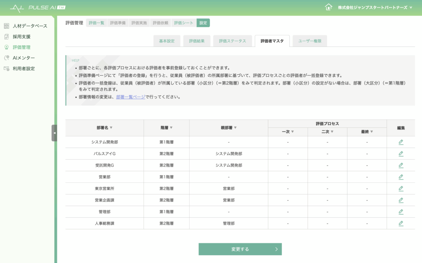
Task: Switch to the 評価ステータス sub-tab
Action: pos(232,41)
